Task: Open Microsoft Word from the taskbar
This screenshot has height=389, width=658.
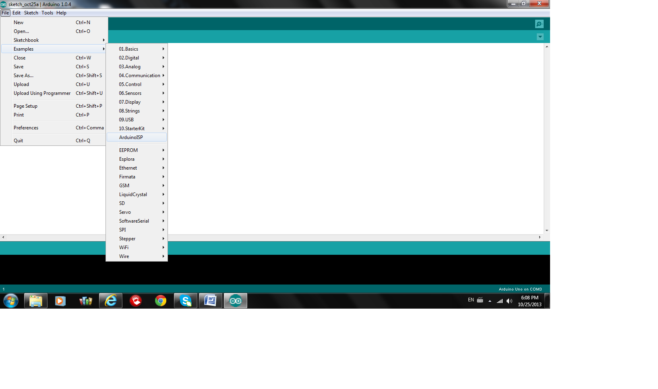Action: tap(210, 301)
